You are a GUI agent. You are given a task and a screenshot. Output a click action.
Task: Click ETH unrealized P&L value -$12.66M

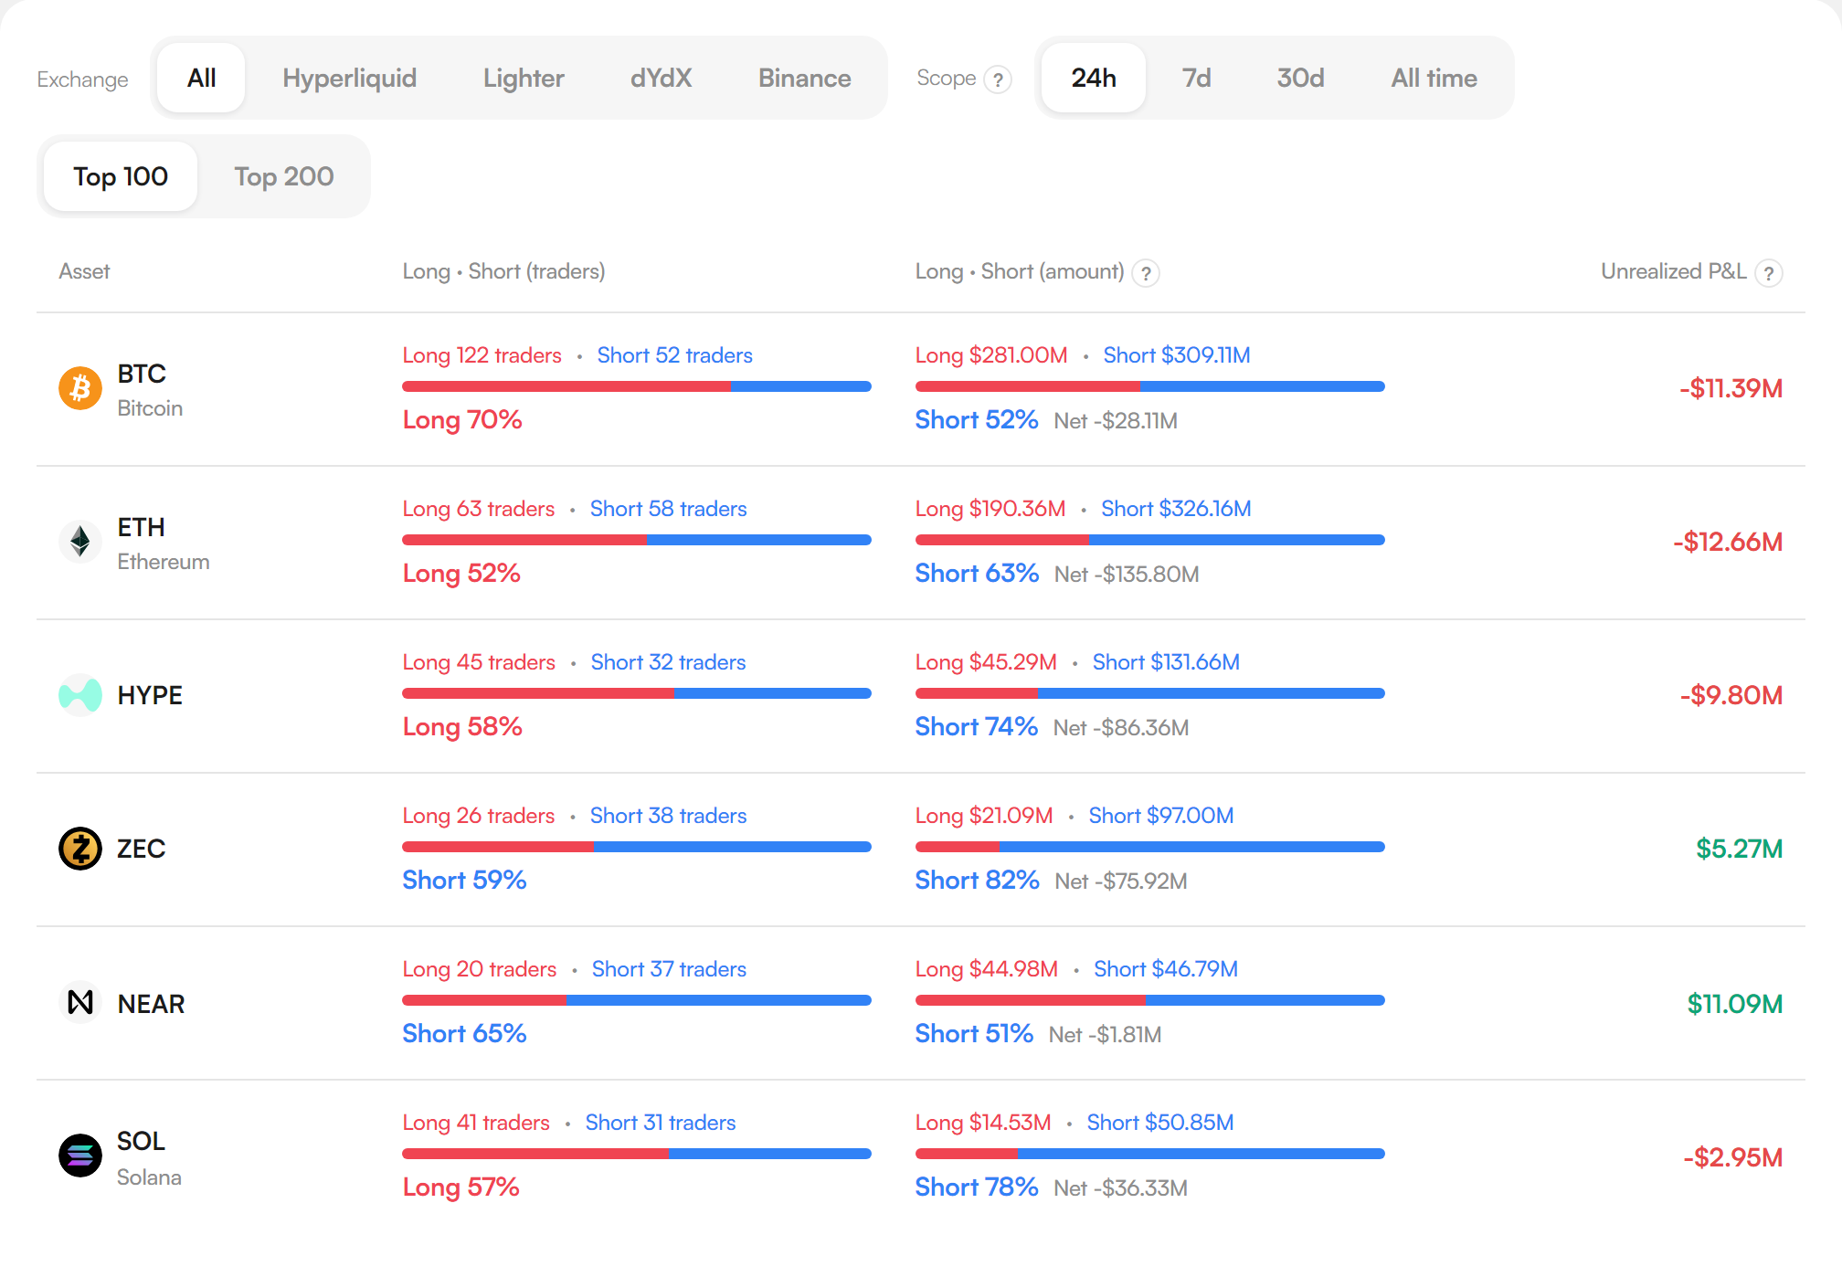1728,542
